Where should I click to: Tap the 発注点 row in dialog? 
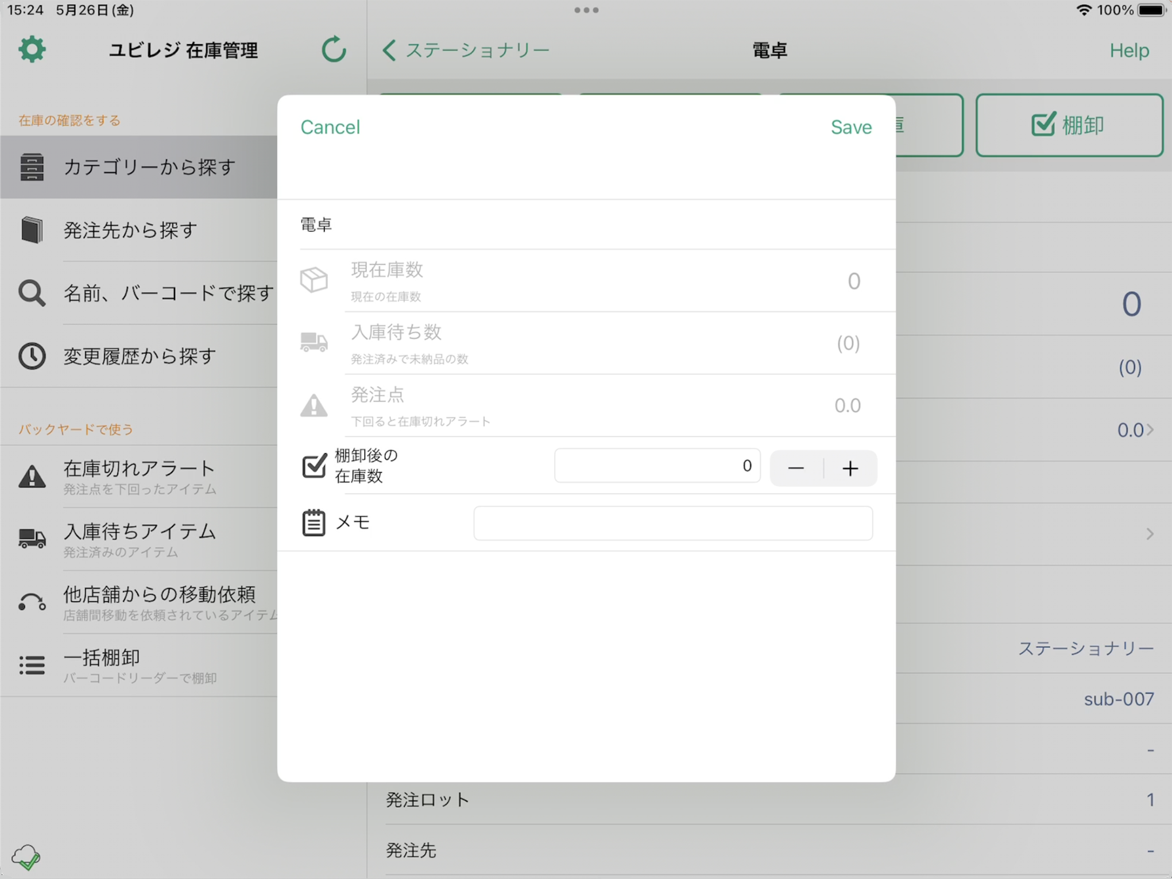click(x=586, y=406)
